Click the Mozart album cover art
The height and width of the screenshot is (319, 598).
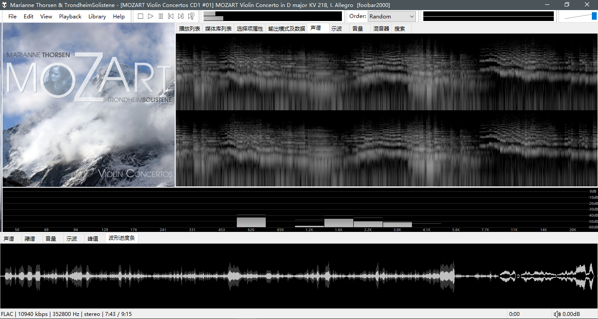[x=88, y=105]
